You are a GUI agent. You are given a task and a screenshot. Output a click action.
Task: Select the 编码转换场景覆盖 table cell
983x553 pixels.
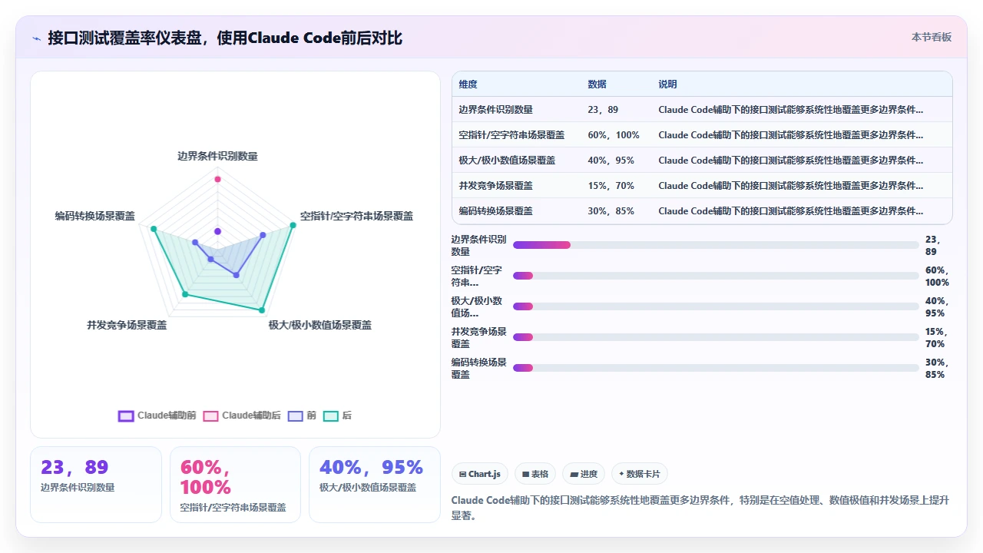pos(495,211)
